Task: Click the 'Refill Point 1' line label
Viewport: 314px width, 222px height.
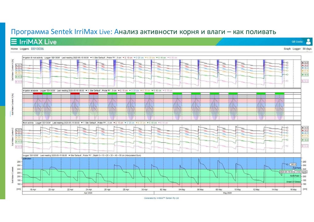Action: (295, 176)
